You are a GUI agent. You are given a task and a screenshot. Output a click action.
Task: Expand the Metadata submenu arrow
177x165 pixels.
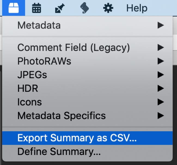click(161, 26)
